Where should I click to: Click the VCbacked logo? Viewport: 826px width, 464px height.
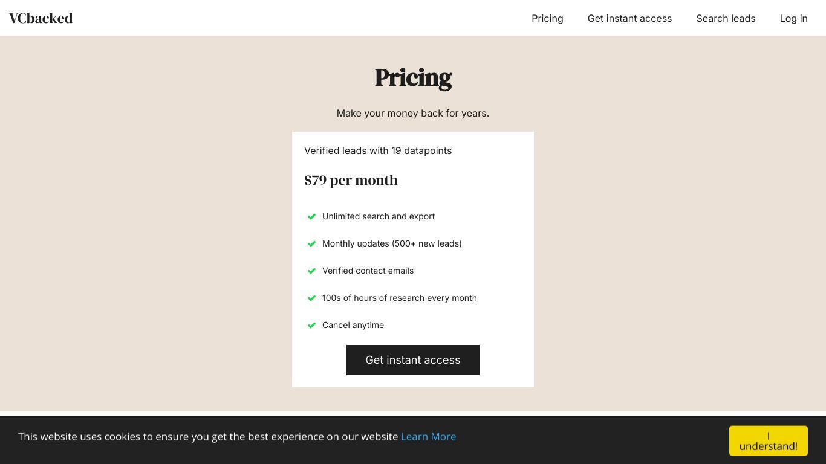click(41, 18)
